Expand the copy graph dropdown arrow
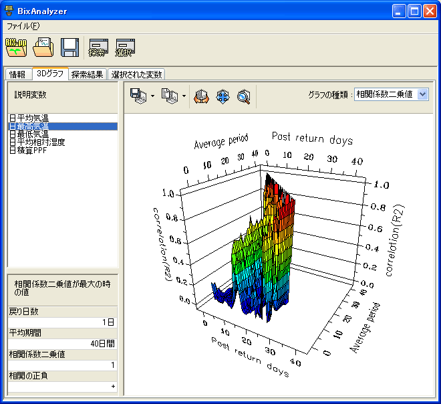This screenshot has height=404, width=441. coord(184,96)
